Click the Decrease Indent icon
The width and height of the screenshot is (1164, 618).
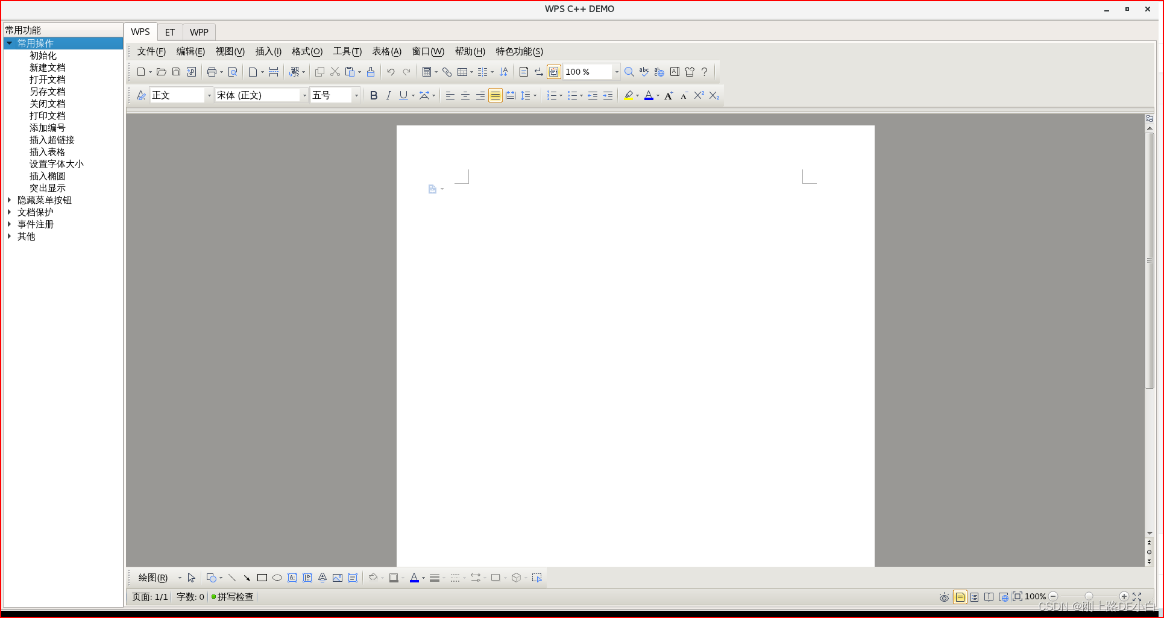tap(593, 95)
